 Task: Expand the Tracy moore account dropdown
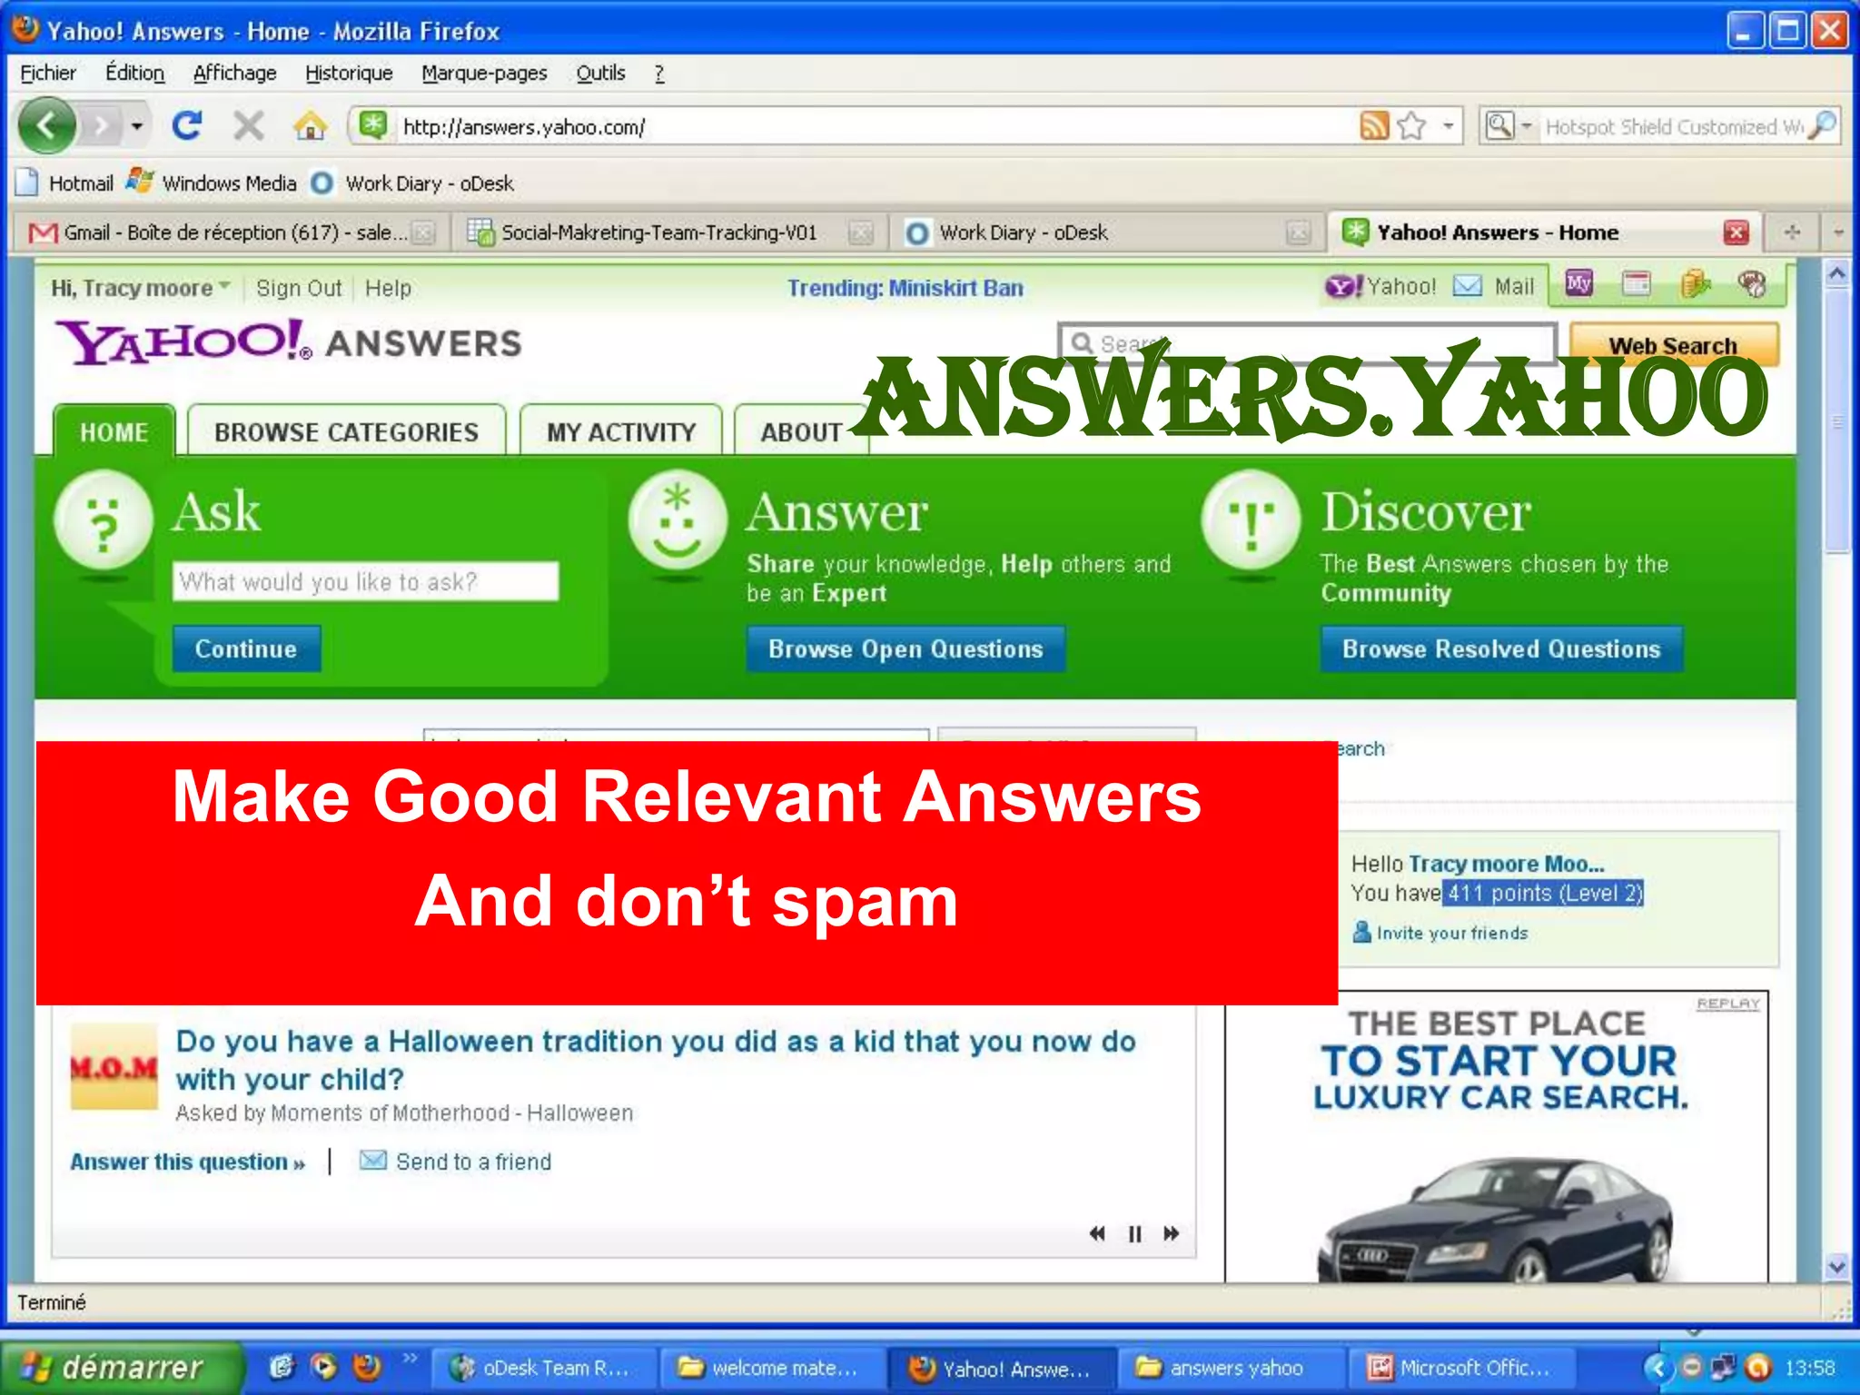coord(224,286)
